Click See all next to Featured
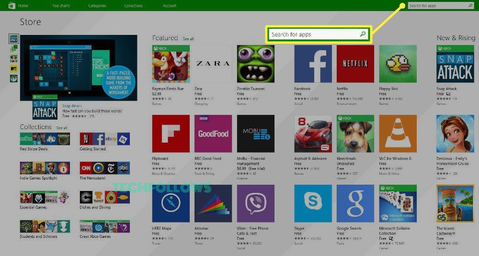 point(188,39)
